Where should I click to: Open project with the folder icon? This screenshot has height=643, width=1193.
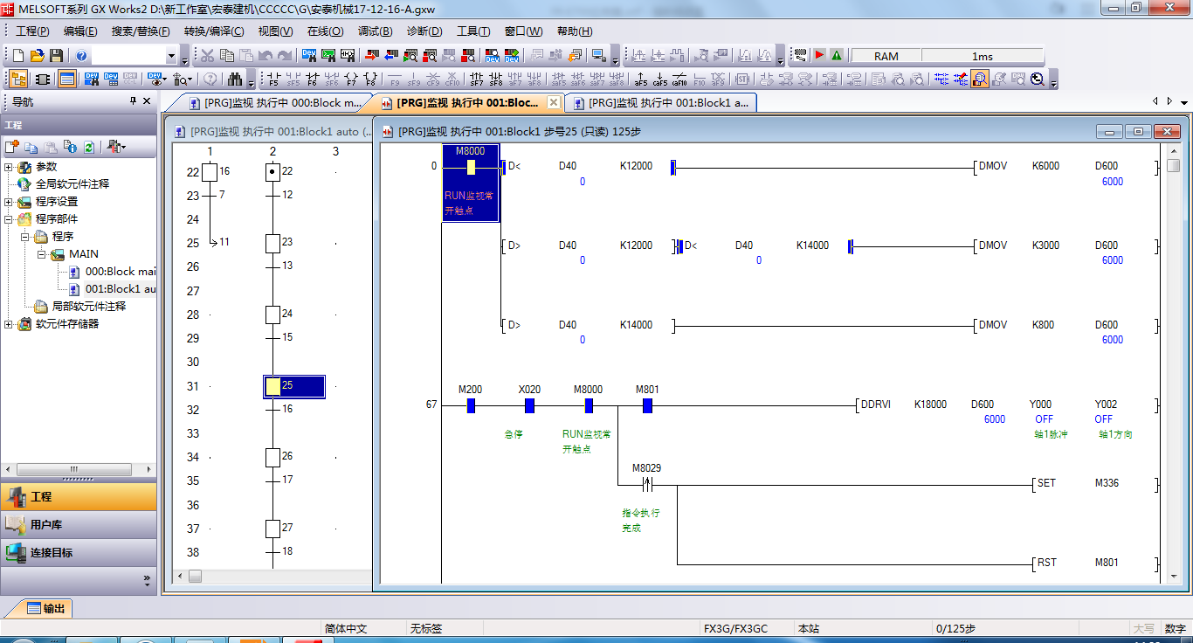[37, 56]
